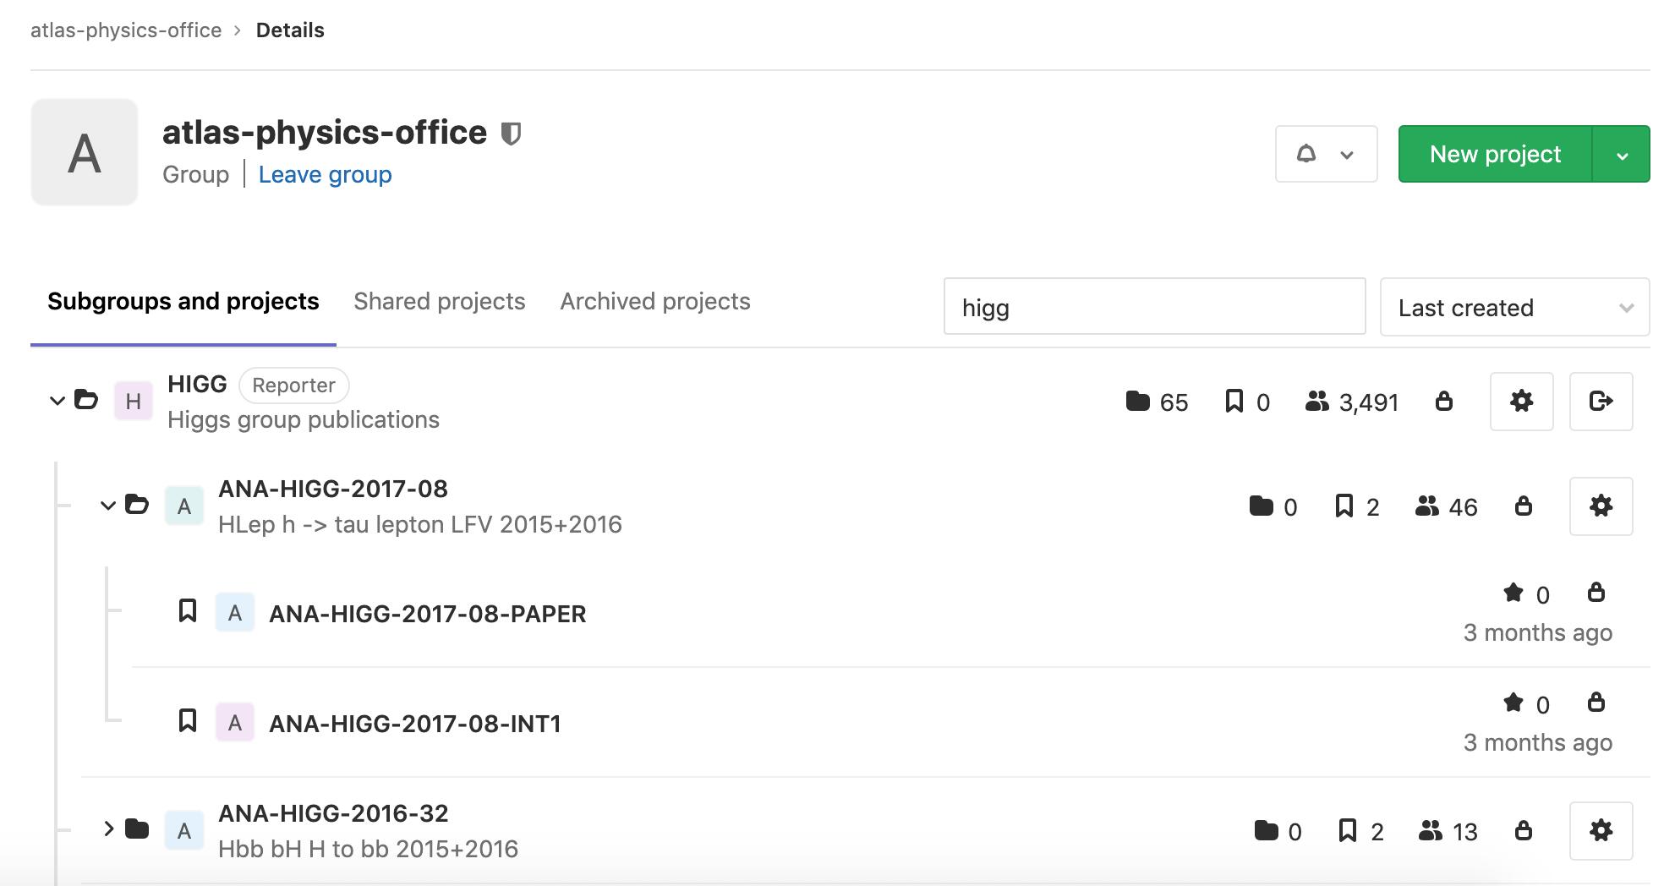Open the HIGG group link
Image resolution: width=1664 pixels, height=886 pixels.
[x=197, y=384]
